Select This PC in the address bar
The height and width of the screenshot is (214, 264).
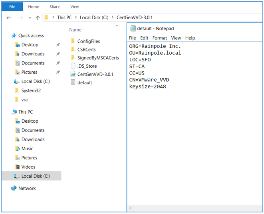pos(64,18)
